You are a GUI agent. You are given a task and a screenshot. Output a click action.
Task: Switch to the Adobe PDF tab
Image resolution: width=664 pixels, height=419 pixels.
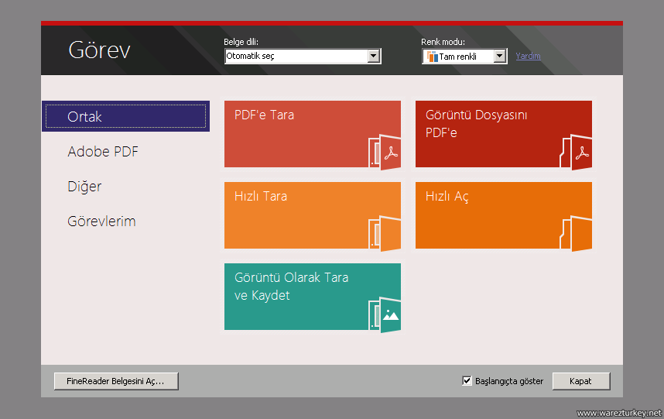pos(103,151)
